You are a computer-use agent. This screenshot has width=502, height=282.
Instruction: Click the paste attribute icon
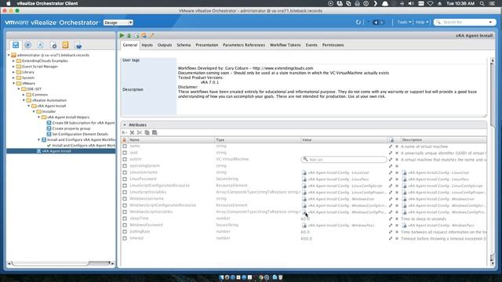[x=155, y=132]
